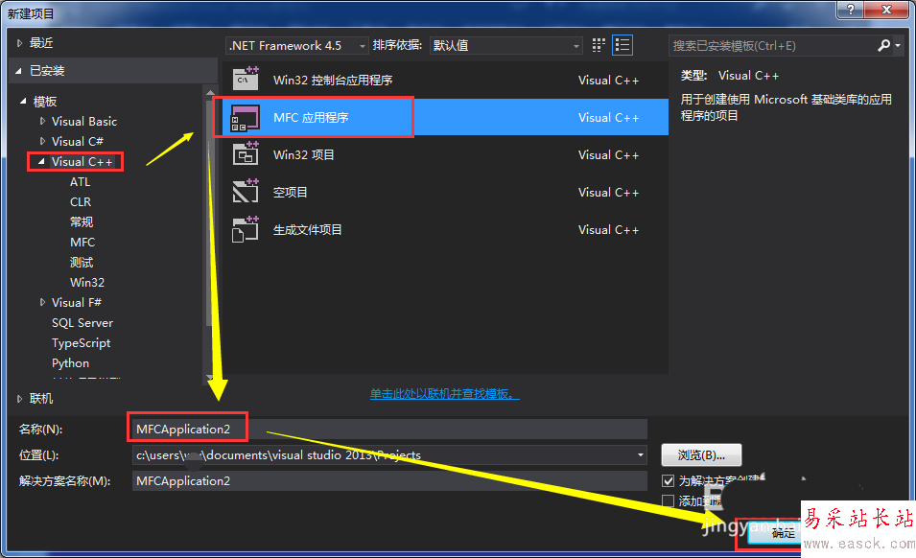Image resolution: width=916 pixels, height=558 pixels.
Task: Select the Win32 项目 template row
Action: (445, 154)
